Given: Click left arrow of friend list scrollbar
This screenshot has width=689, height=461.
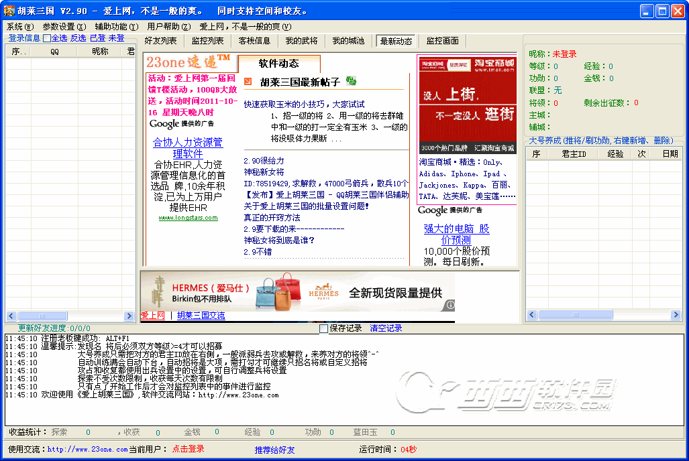Looking at the screenshot, I should pyautogui.click(x=11, y=316).
